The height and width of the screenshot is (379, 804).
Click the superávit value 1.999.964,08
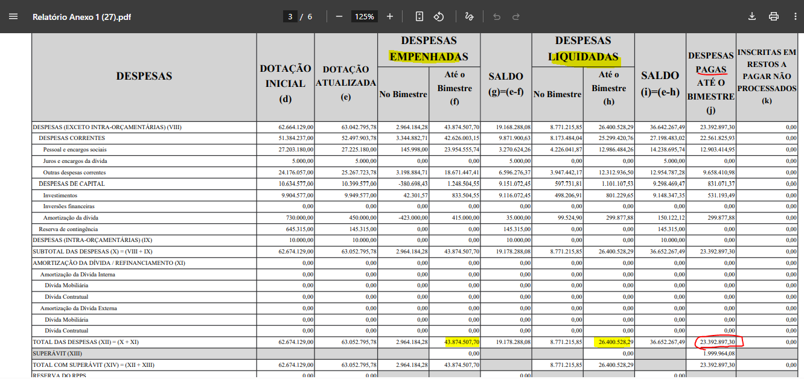pyautogui.click(x=719, y=354)
